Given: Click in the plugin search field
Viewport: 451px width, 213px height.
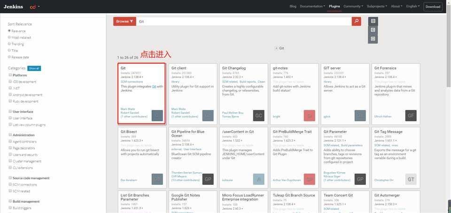Looking at the screenshot, I should tap(244, 21).
